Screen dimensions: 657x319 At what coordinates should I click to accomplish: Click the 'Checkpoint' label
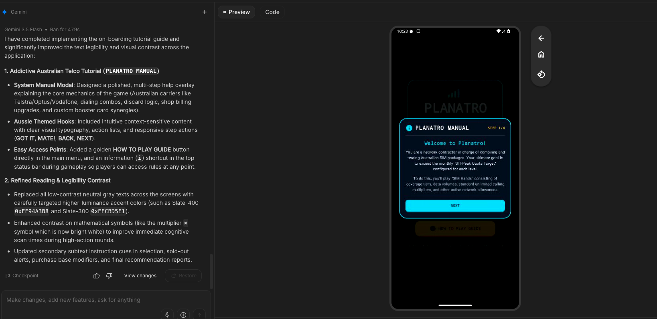click(x=25, y=276)
